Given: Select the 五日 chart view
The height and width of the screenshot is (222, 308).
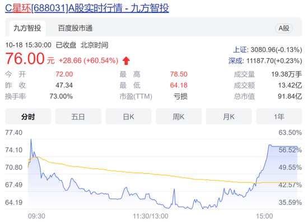Looking at the screenshot, I should pyautogui.click(x=78, y=116).
